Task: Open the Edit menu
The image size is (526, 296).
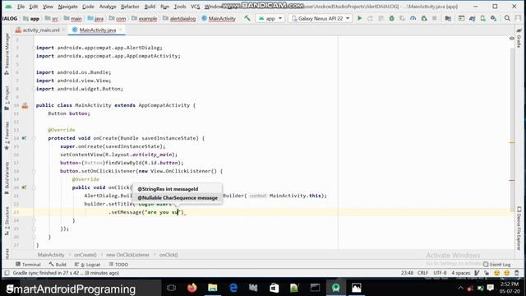Action: [33, 7]
